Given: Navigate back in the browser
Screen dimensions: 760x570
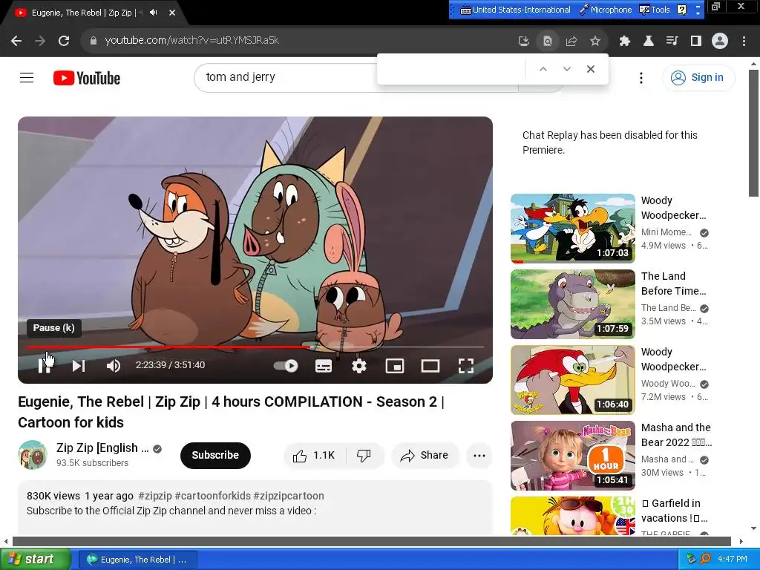Looking at the screenshot, I should [16, 41].
